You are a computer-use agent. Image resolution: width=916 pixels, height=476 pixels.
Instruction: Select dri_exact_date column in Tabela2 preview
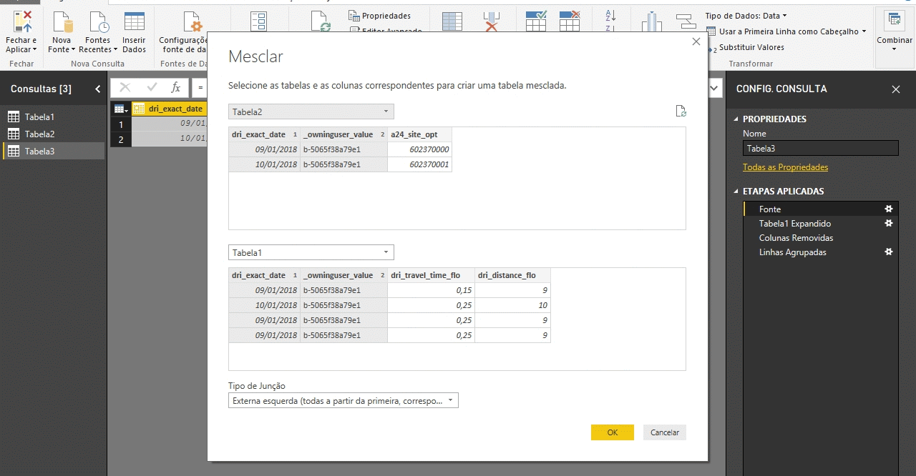click(264, 134)
